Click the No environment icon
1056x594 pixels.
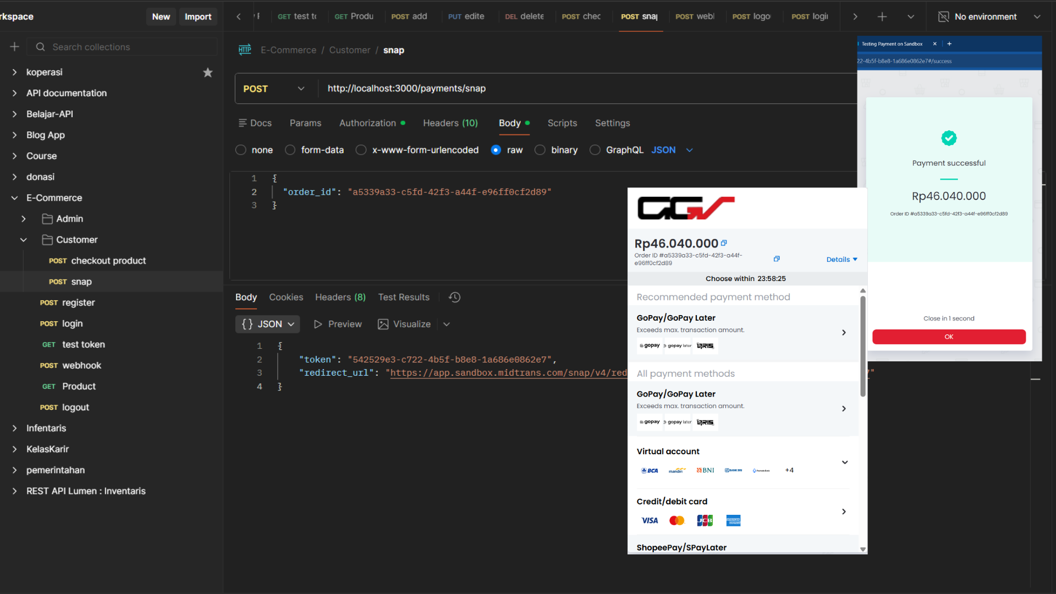pos(943,16)
